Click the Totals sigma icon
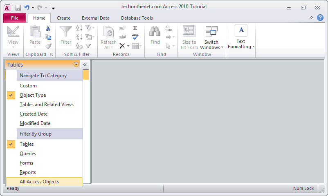Viewport: 328px width, 196px height. tap(135, 28)
